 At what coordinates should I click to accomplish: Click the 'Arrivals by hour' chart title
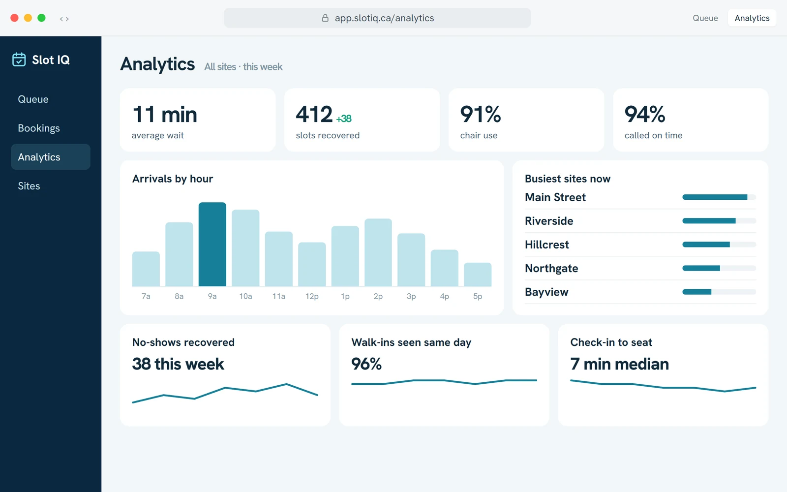[173, 179]
